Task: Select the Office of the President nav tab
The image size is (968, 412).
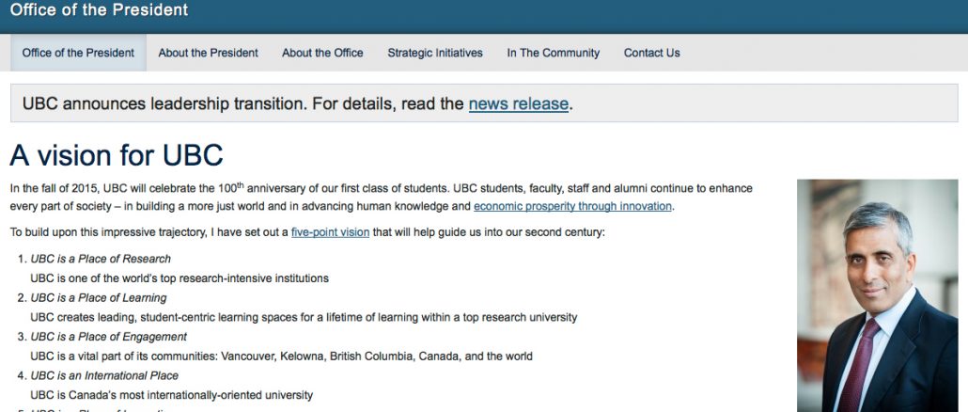Action: (78, 53)
